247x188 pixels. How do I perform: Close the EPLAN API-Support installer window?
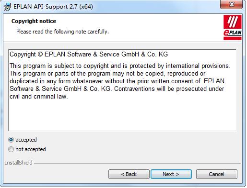coord(231,4)
